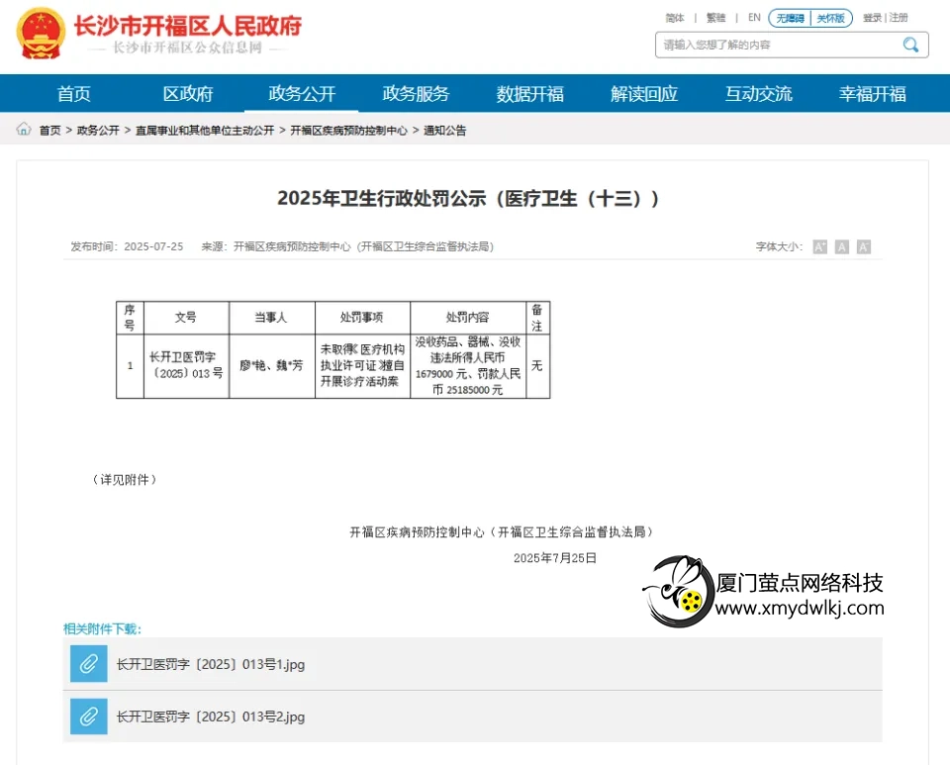Enable 无障碍 accessibility mode

point(791,17)
